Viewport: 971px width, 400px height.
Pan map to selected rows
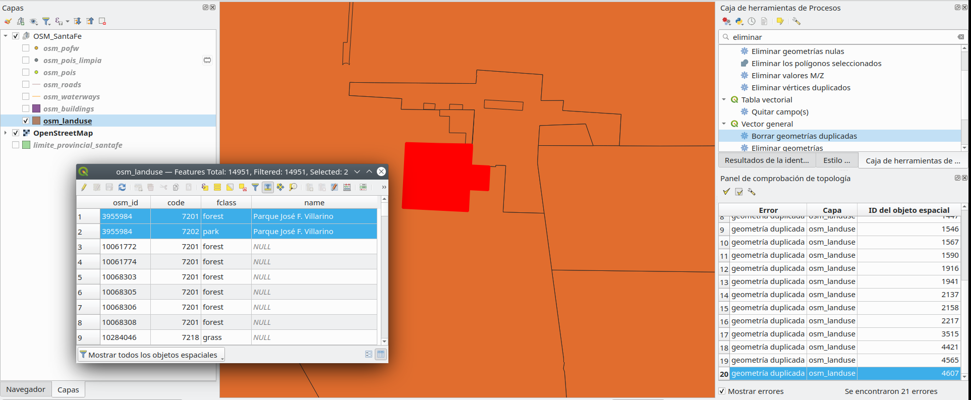[280, 187]
